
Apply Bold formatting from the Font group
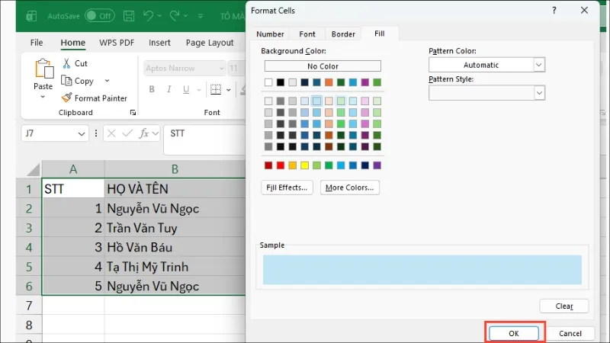tap(152, 89)
